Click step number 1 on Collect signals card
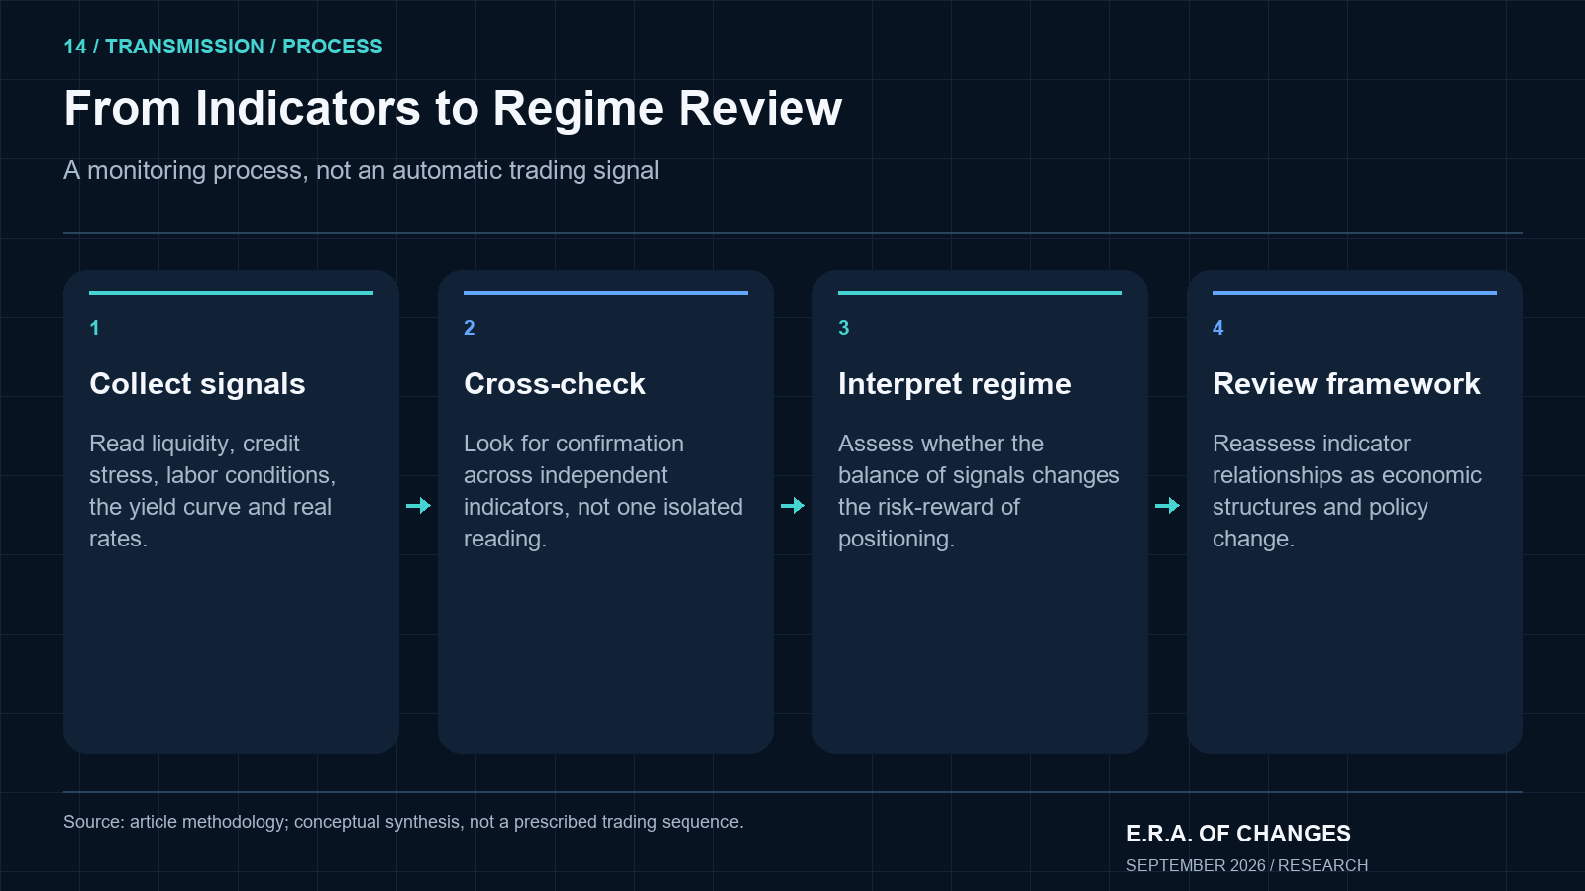The width and height of the screenshot is (1585, 891). (x=94, y=328)
